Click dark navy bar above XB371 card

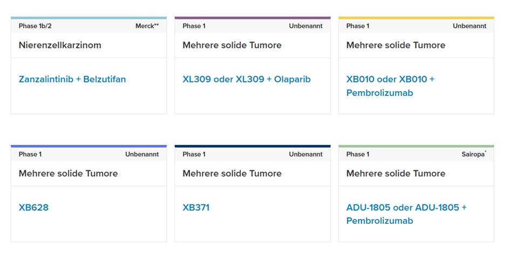click(253, 146)
